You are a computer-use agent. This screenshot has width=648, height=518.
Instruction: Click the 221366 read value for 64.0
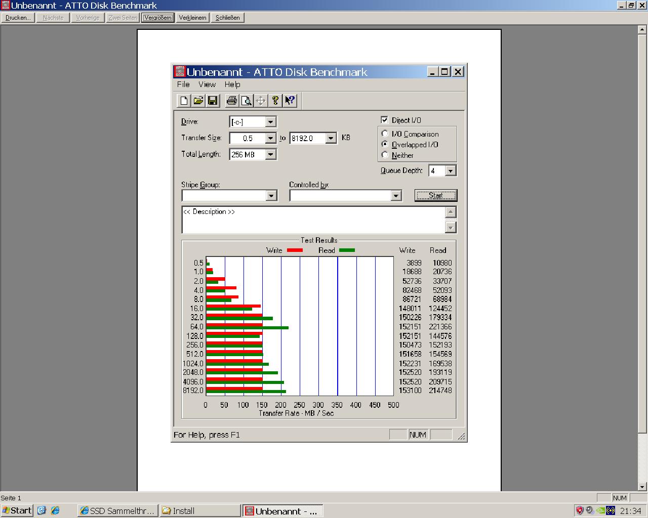(x=440, y=327)
